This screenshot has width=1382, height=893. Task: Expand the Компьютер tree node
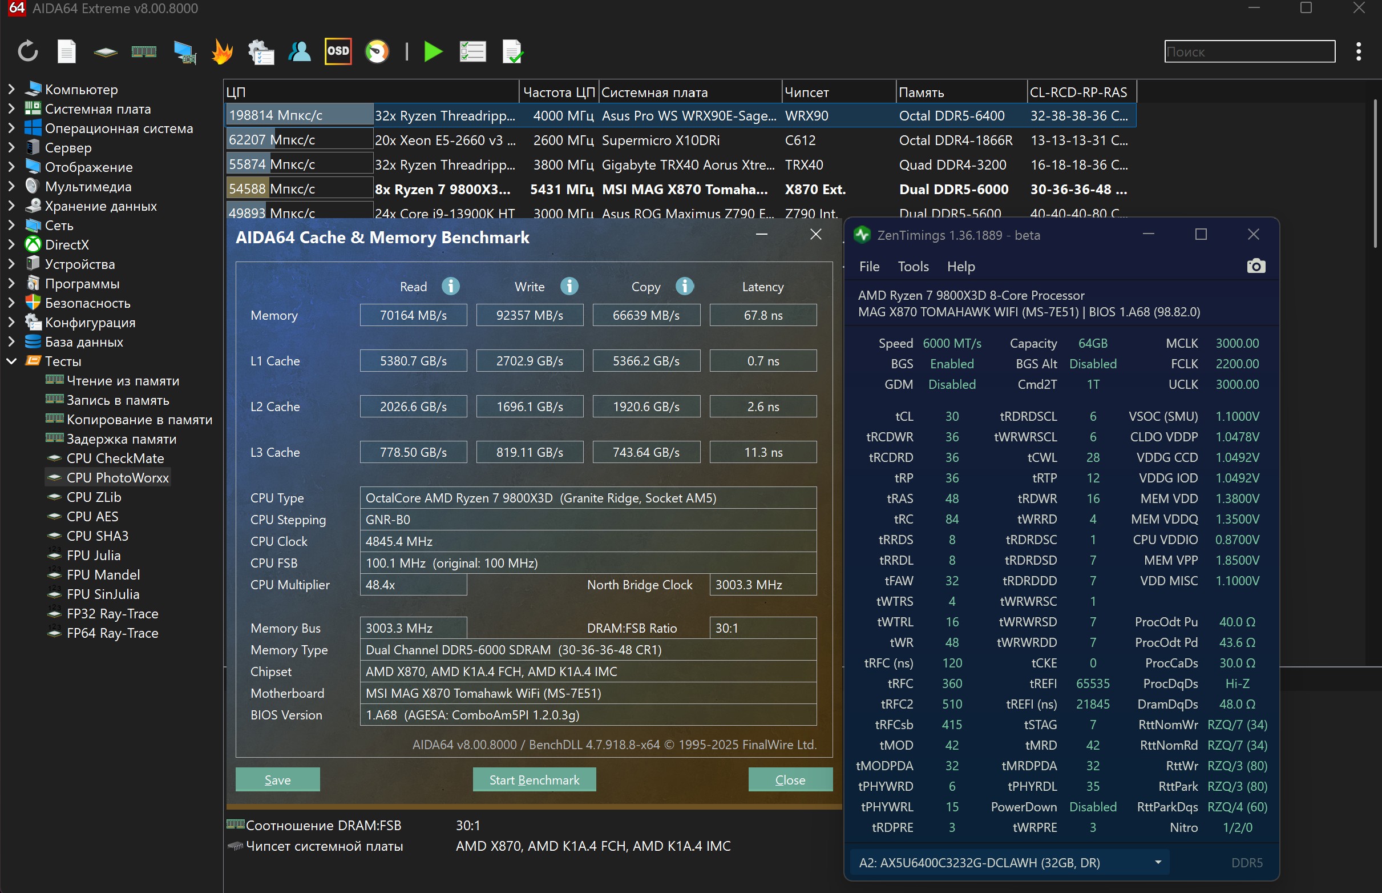point(11,89)
